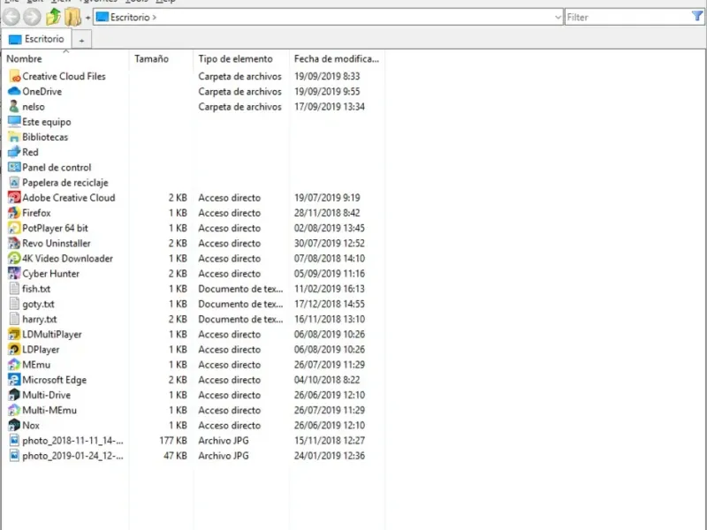
Task: Select the Papelera de reciclaje icon
Action: pos(14,183)
